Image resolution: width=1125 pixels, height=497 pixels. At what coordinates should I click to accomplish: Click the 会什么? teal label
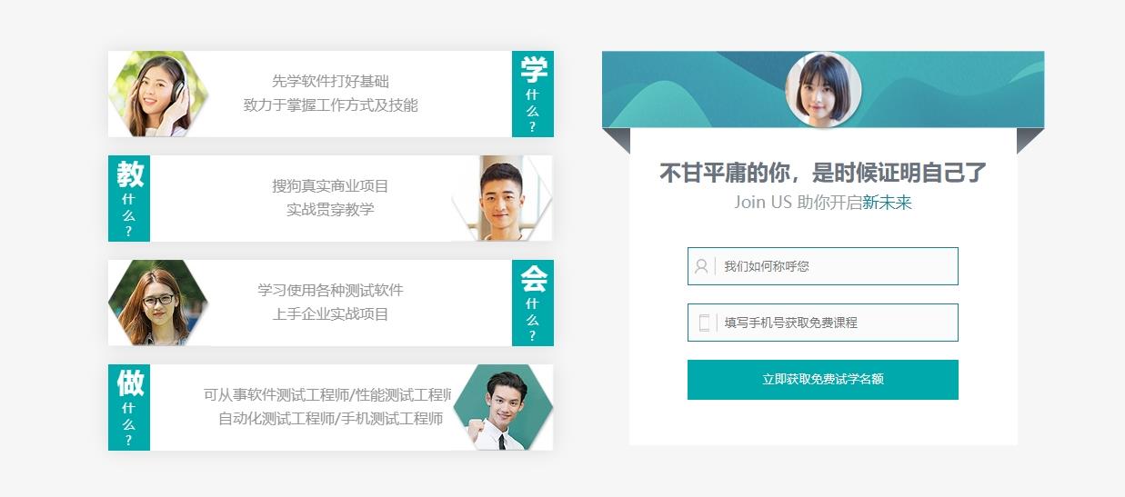tap(533, 303)
